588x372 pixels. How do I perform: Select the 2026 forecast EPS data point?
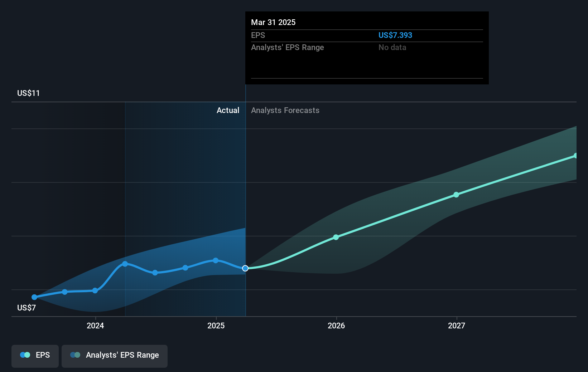click(x=336, y=237)
